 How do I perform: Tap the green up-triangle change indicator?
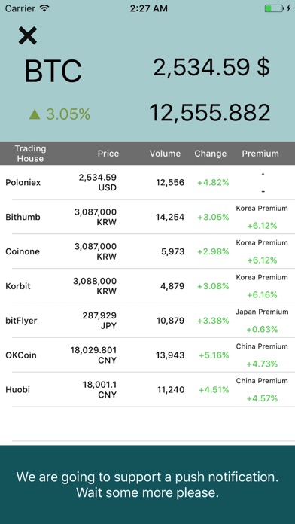coord(35,114)
